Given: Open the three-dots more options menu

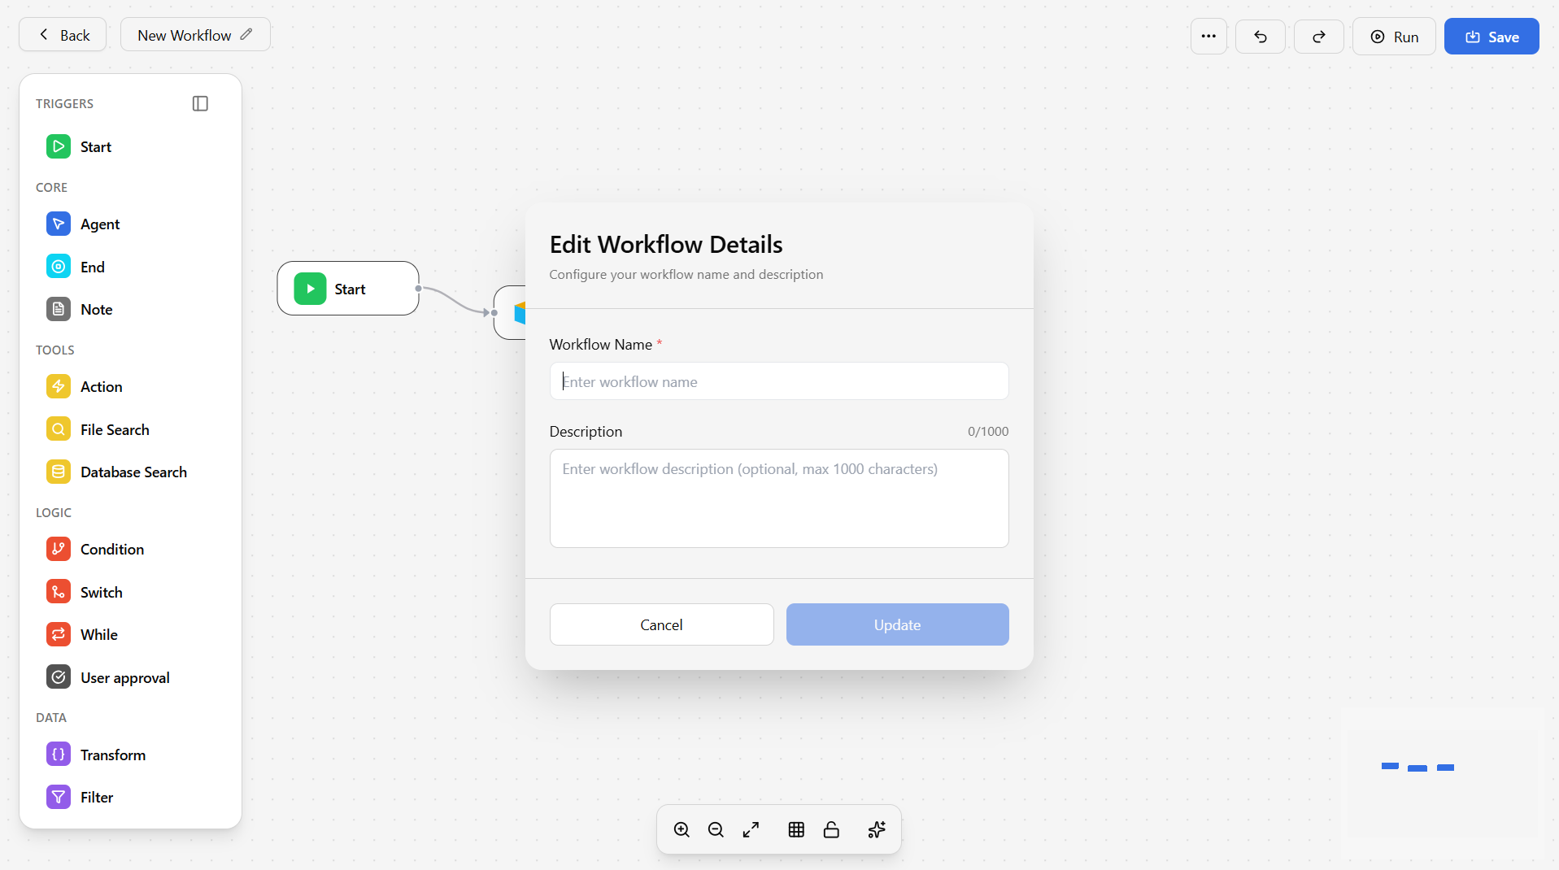Looking at the screenshot, I should pos(1208,37).
